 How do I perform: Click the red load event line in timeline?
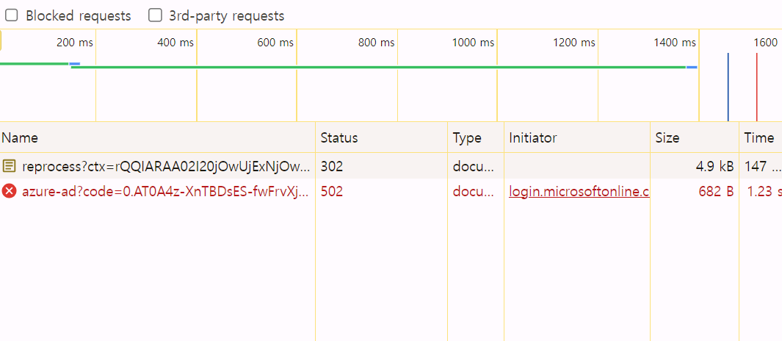tap(756, 87)
